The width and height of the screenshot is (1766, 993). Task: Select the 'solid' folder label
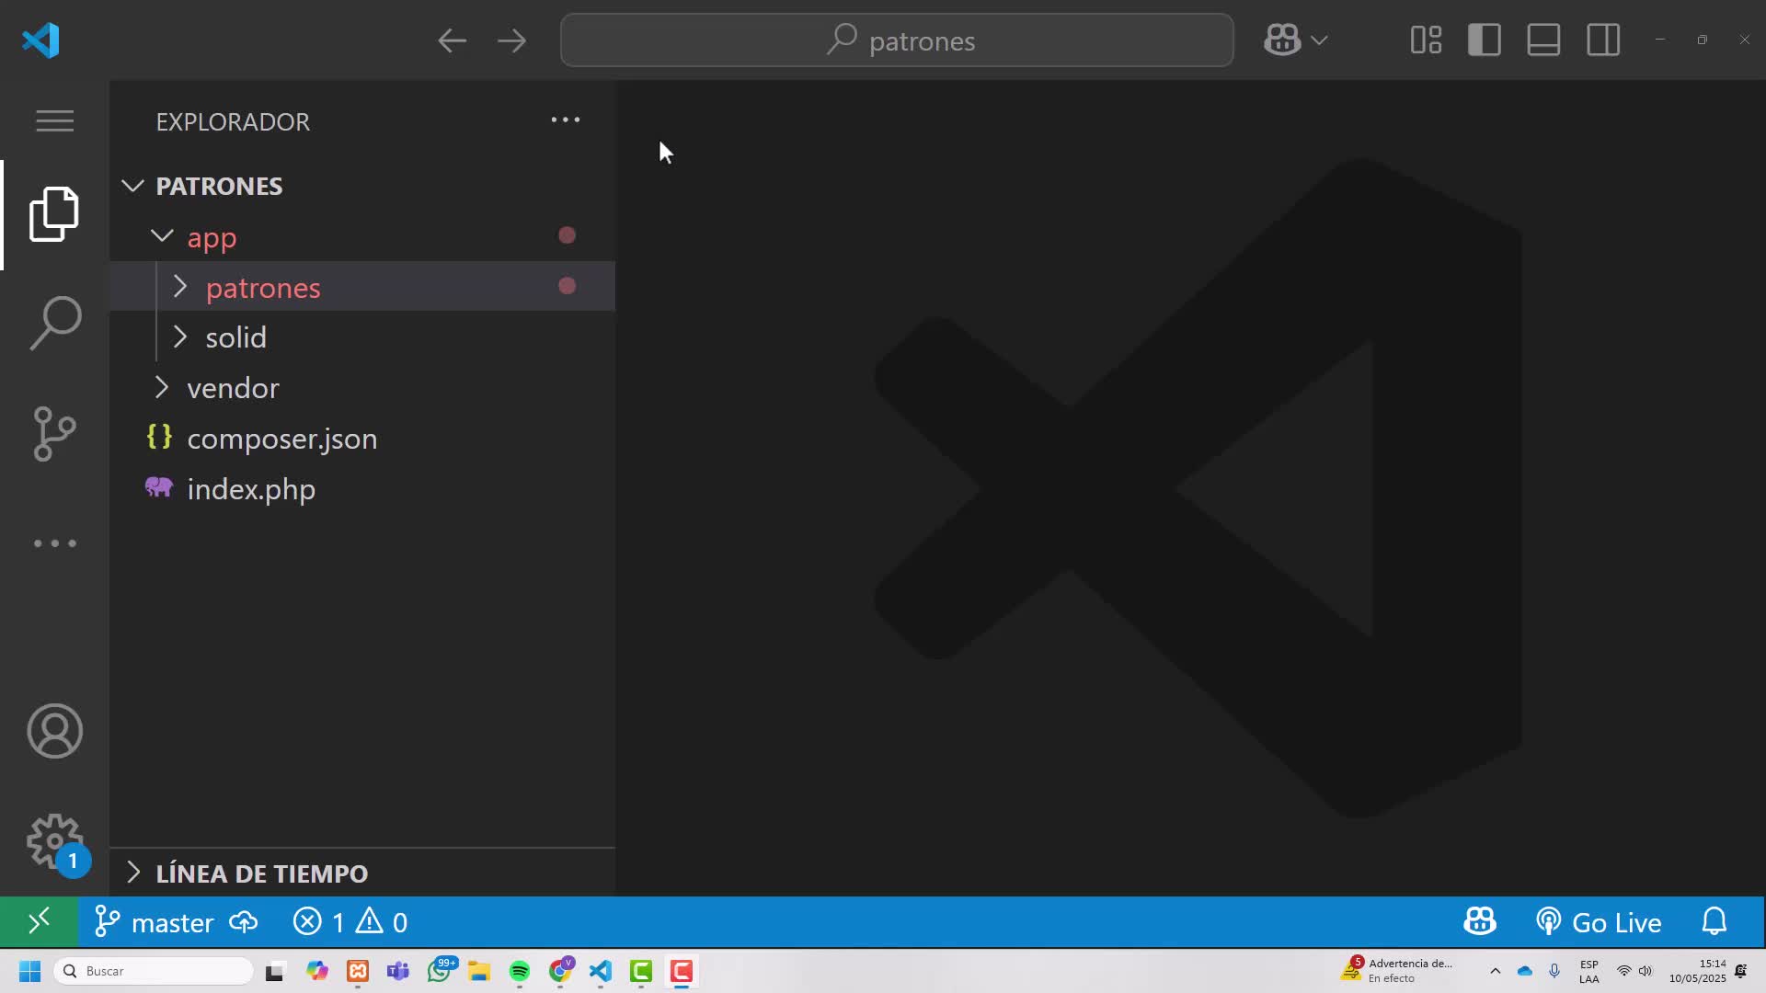coord(236,337)
